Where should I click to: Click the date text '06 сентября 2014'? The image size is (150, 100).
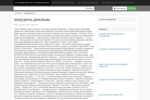pyautogui.click(x=23, y=25)
